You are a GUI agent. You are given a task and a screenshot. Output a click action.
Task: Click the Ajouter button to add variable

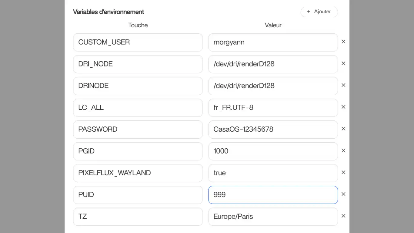point(319,12)
